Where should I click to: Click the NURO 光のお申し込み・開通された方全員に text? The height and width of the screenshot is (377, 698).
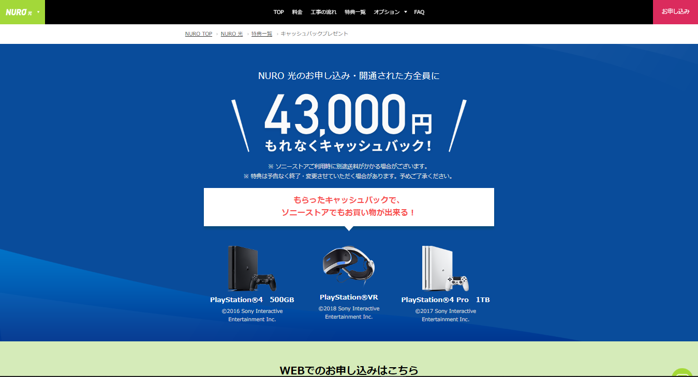[x=349, y=76]
